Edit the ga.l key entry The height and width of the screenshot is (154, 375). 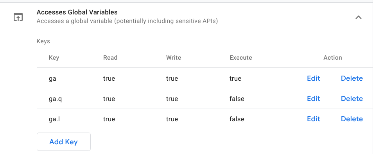pos(314,119)
